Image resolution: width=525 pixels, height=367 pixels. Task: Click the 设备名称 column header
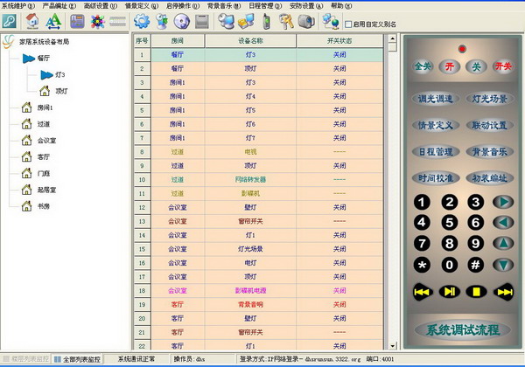pyautogui.click(x=250, y=41)
